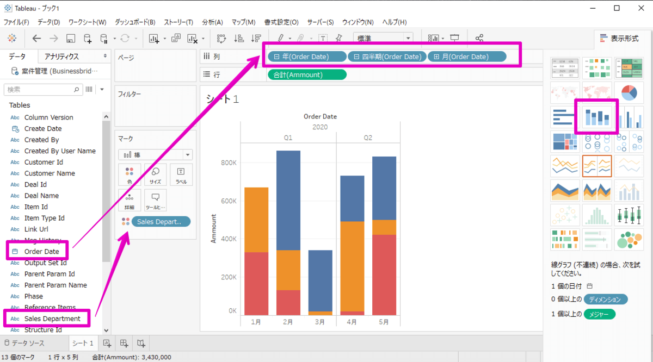Open the Dashboard menu

[135, 22]
